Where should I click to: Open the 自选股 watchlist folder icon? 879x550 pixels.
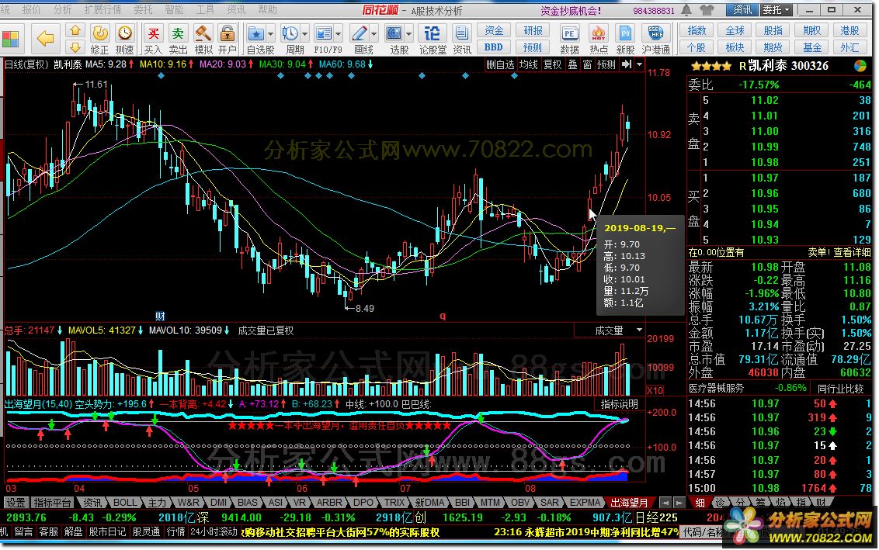tap(255, 33)
